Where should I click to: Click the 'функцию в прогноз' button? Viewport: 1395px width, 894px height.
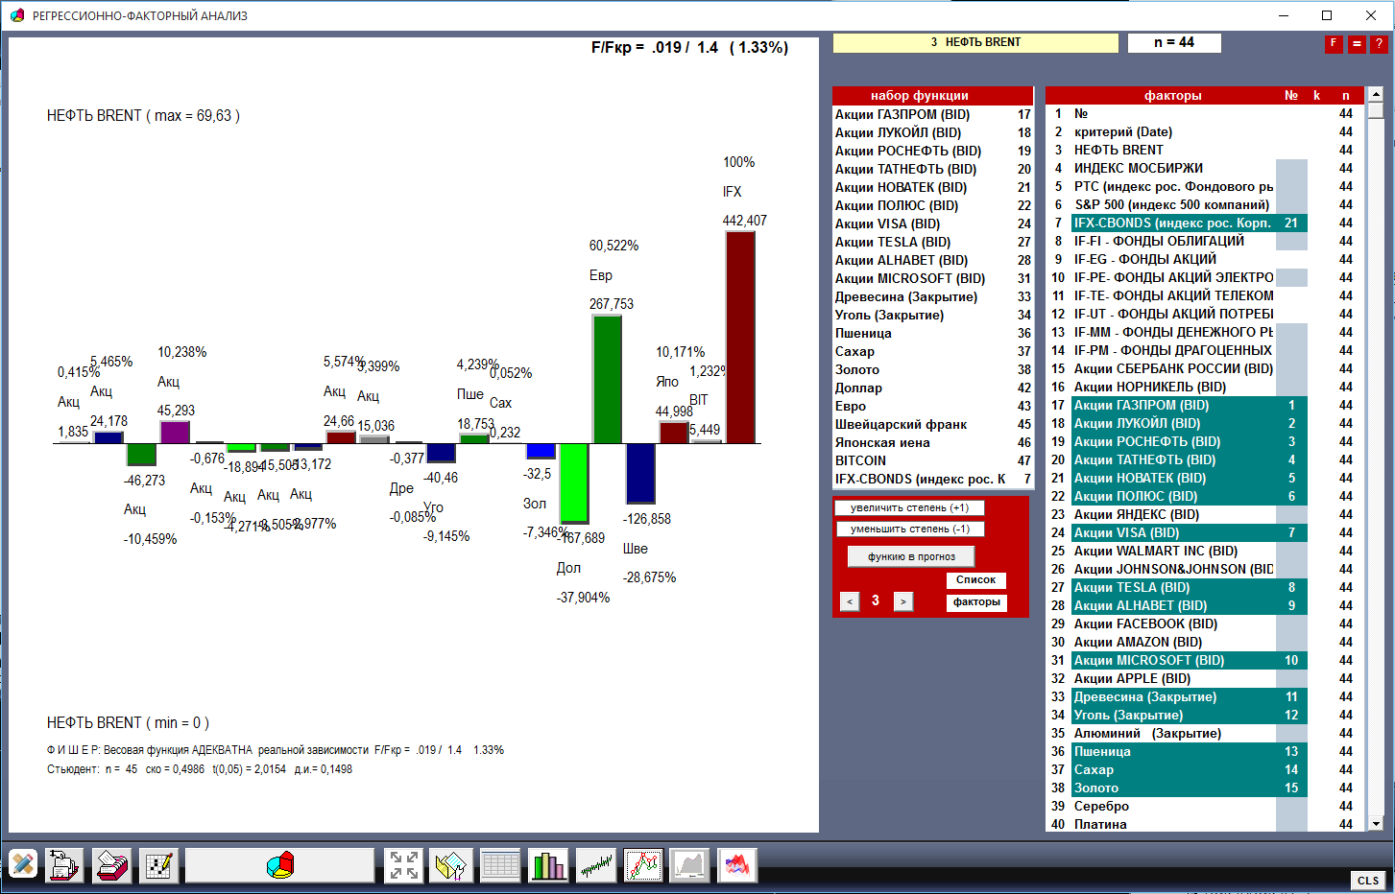(911, 556)
